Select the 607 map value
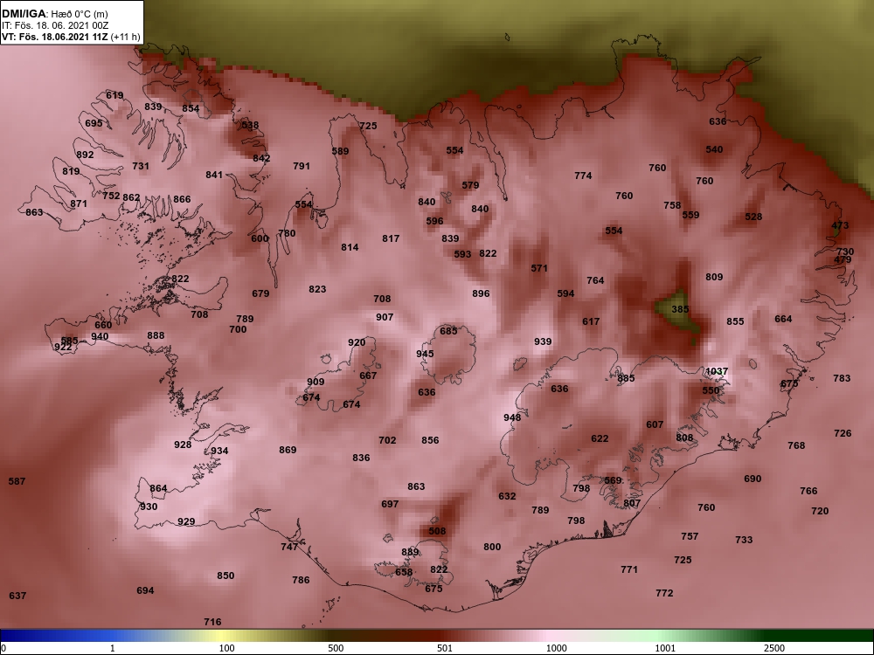 click(x=655, y=424)
